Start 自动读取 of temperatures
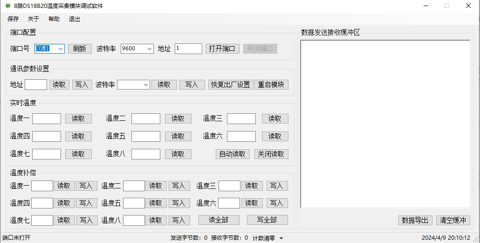 pyautogui.click(x=233, y=154)
